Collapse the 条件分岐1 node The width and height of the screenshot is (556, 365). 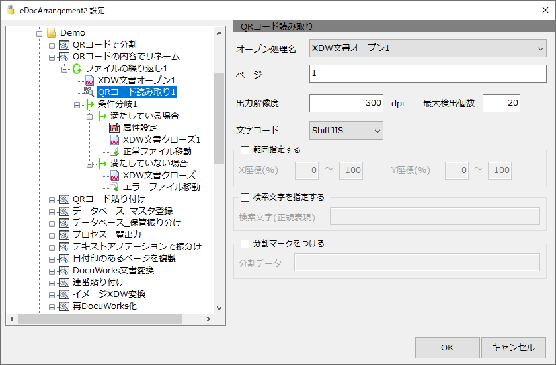point(77,105)
